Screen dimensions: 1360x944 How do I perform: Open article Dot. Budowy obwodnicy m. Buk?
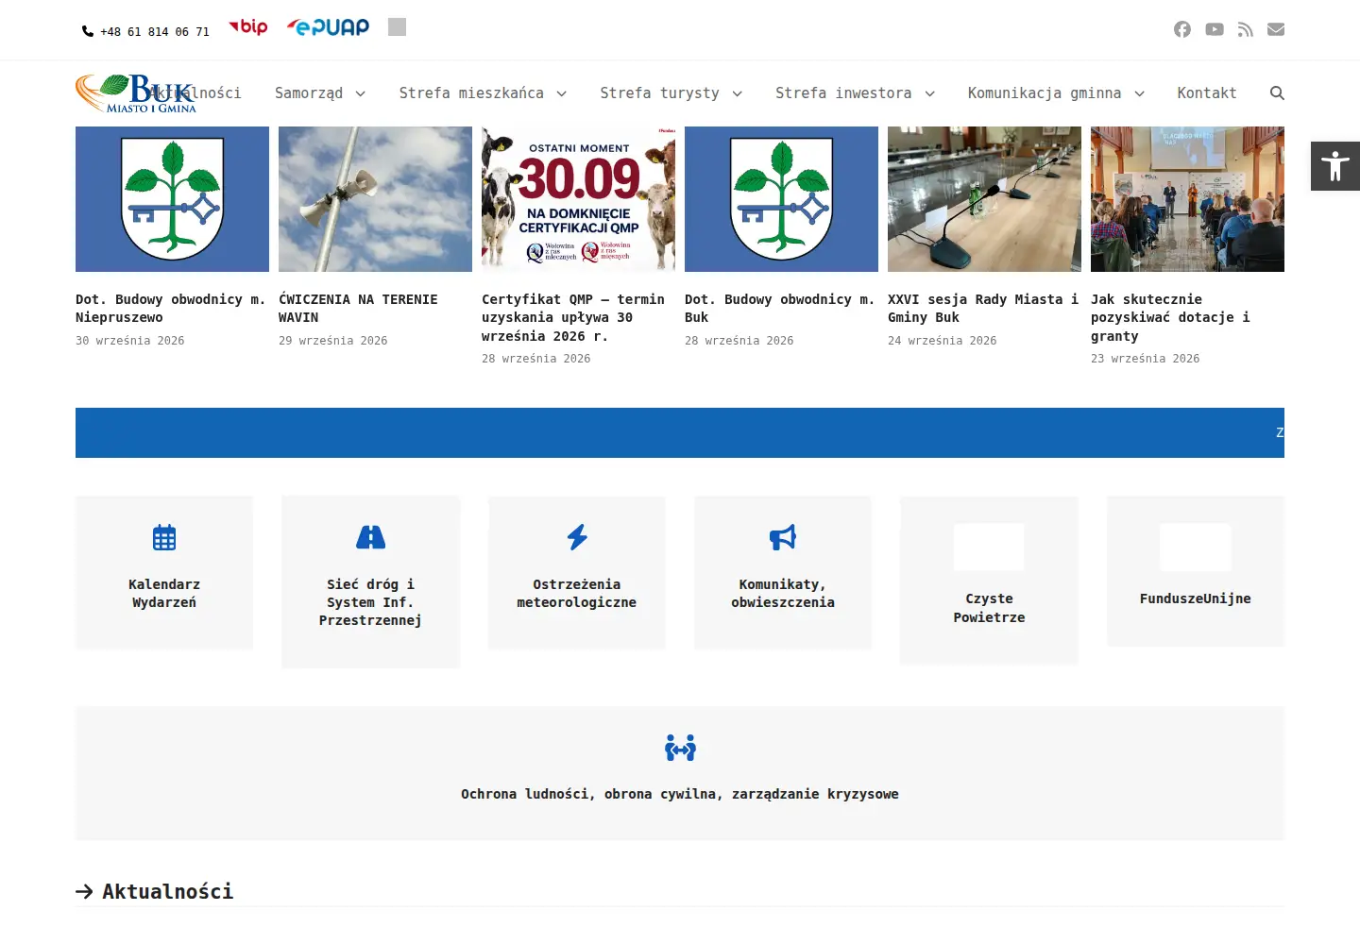coord(779,309)
